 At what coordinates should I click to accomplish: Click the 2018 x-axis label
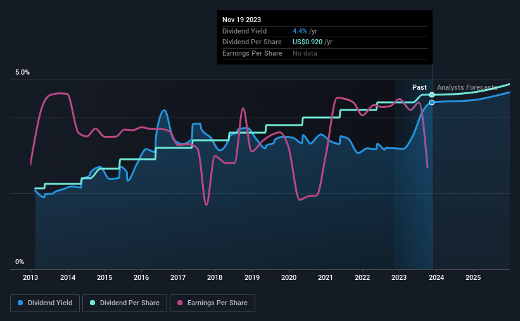215,277
